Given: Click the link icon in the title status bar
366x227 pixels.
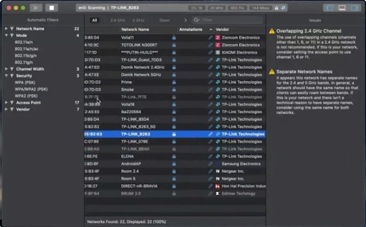Looking at the screenshot, I should pos(283,8).
